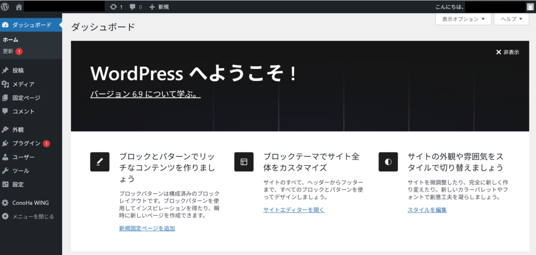Open the comments bubble icon in admin bar
This screenshot has height=255, width=536.
point(136,7)
